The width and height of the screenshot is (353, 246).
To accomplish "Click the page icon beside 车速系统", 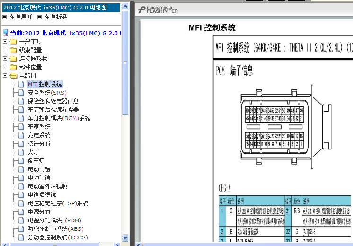I will pyautogui.click(x=21, y=127).
